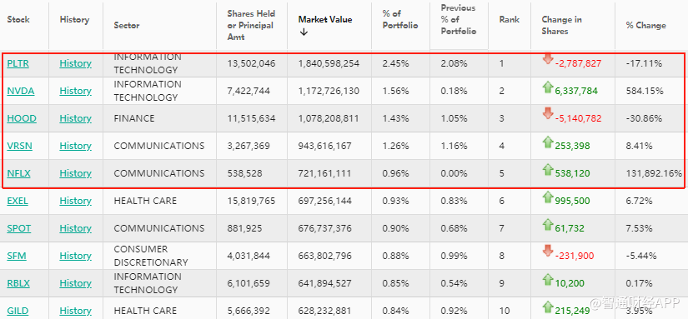View History for GILD
The width and height of the screenshot is (688, 319).
(75, 311)
